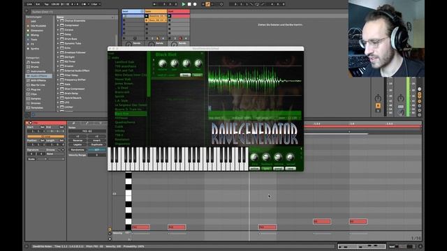The height and width of the screenshot is (251, 447).
Task: Select External Audio Effect in the browser list
Action: tap(77, 71)
